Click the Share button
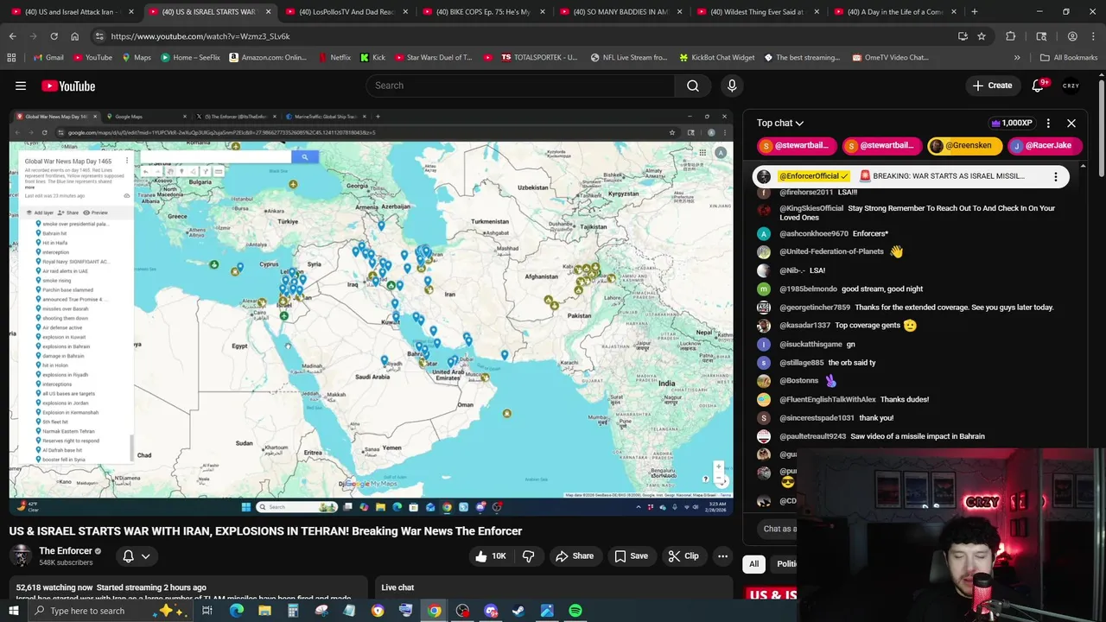The width and height of the screenshot is (1106, 622). pyautogui.click(x=575, y=556)
